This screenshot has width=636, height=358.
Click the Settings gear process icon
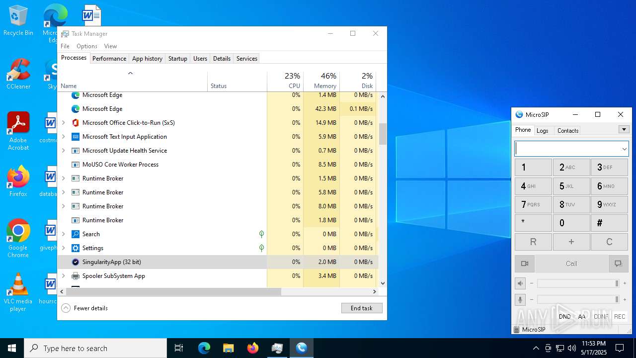click(x=76, y=248)
